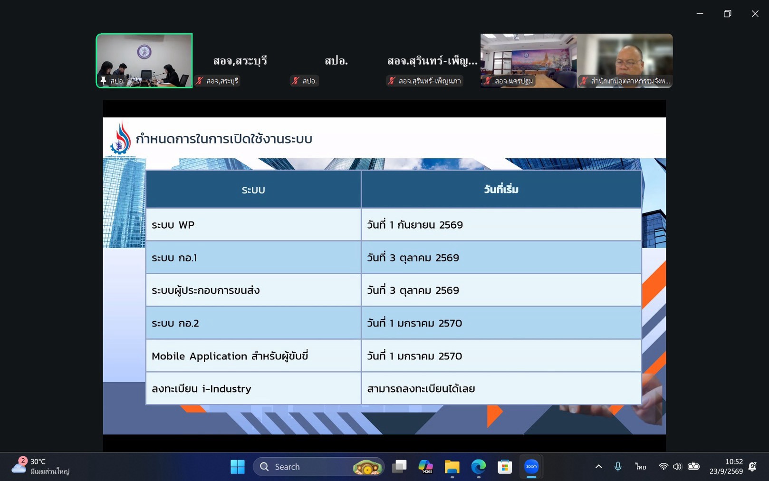This screenshot has width=769, height=481.
Task: Switch the ไทย input language indicator
Action: tap(640, 467)
